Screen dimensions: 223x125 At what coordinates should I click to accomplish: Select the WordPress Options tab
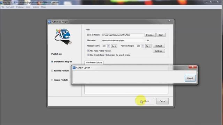pos(94,62)
